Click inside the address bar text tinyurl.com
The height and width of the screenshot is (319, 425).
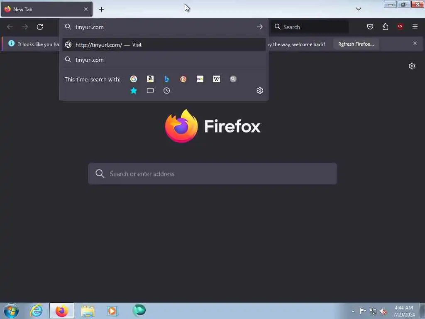(90, 27)
